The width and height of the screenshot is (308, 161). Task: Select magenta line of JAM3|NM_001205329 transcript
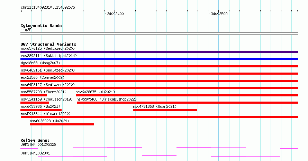coord(159,148)
